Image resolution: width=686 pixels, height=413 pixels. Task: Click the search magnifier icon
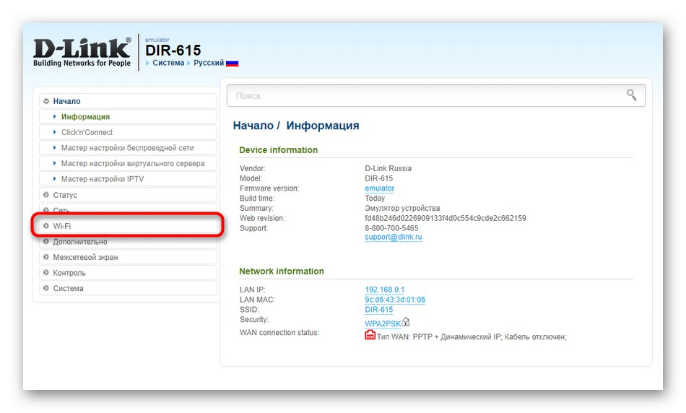(x=631, y=95)
